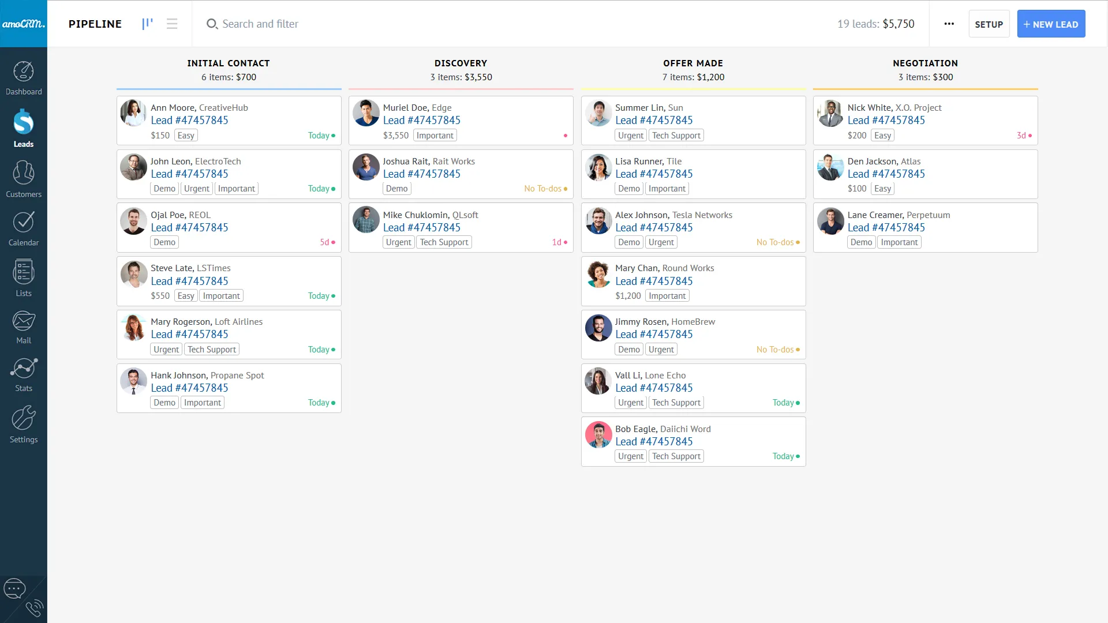The width and height of the screenshot is (1108, 623).
Task: Click the NEW LEAD button
Action: coord(1051,24)
